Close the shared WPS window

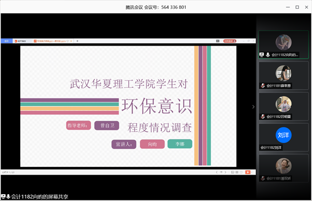click(254, 41)
